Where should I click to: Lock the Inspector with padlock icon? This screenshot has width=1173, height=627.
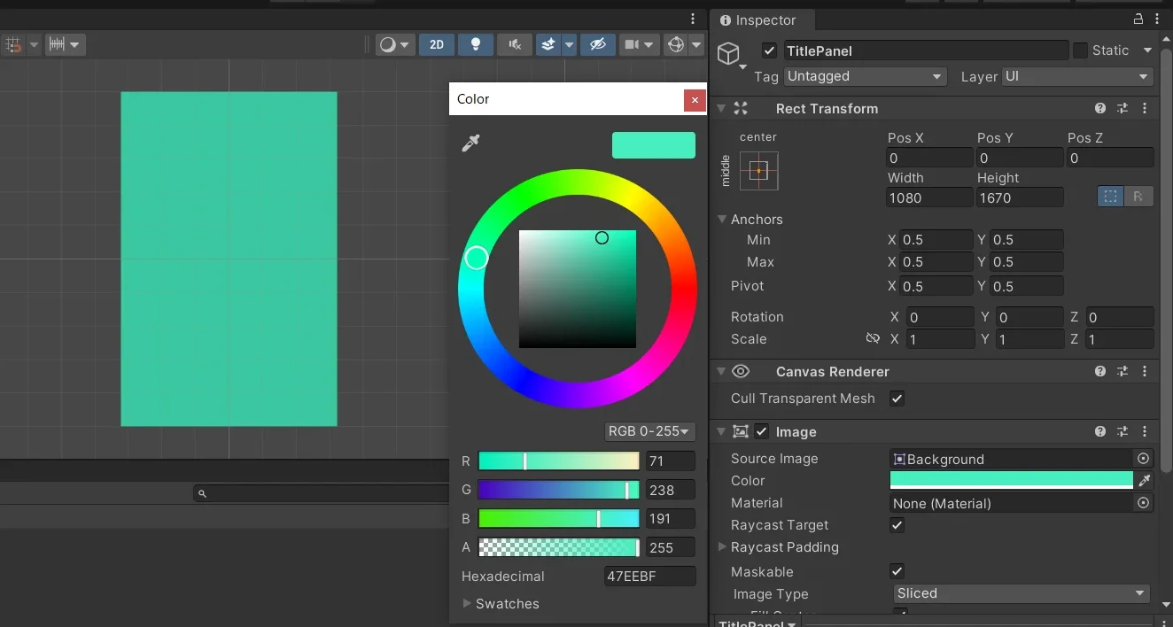(1138, 19)
